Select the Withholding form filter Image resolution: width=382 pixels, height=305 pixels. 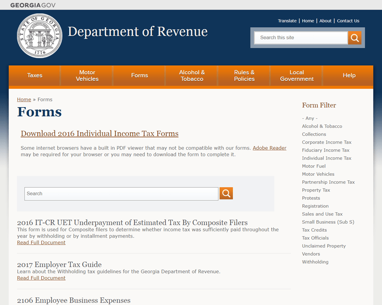pyautogui.click(x=315, y=262)
